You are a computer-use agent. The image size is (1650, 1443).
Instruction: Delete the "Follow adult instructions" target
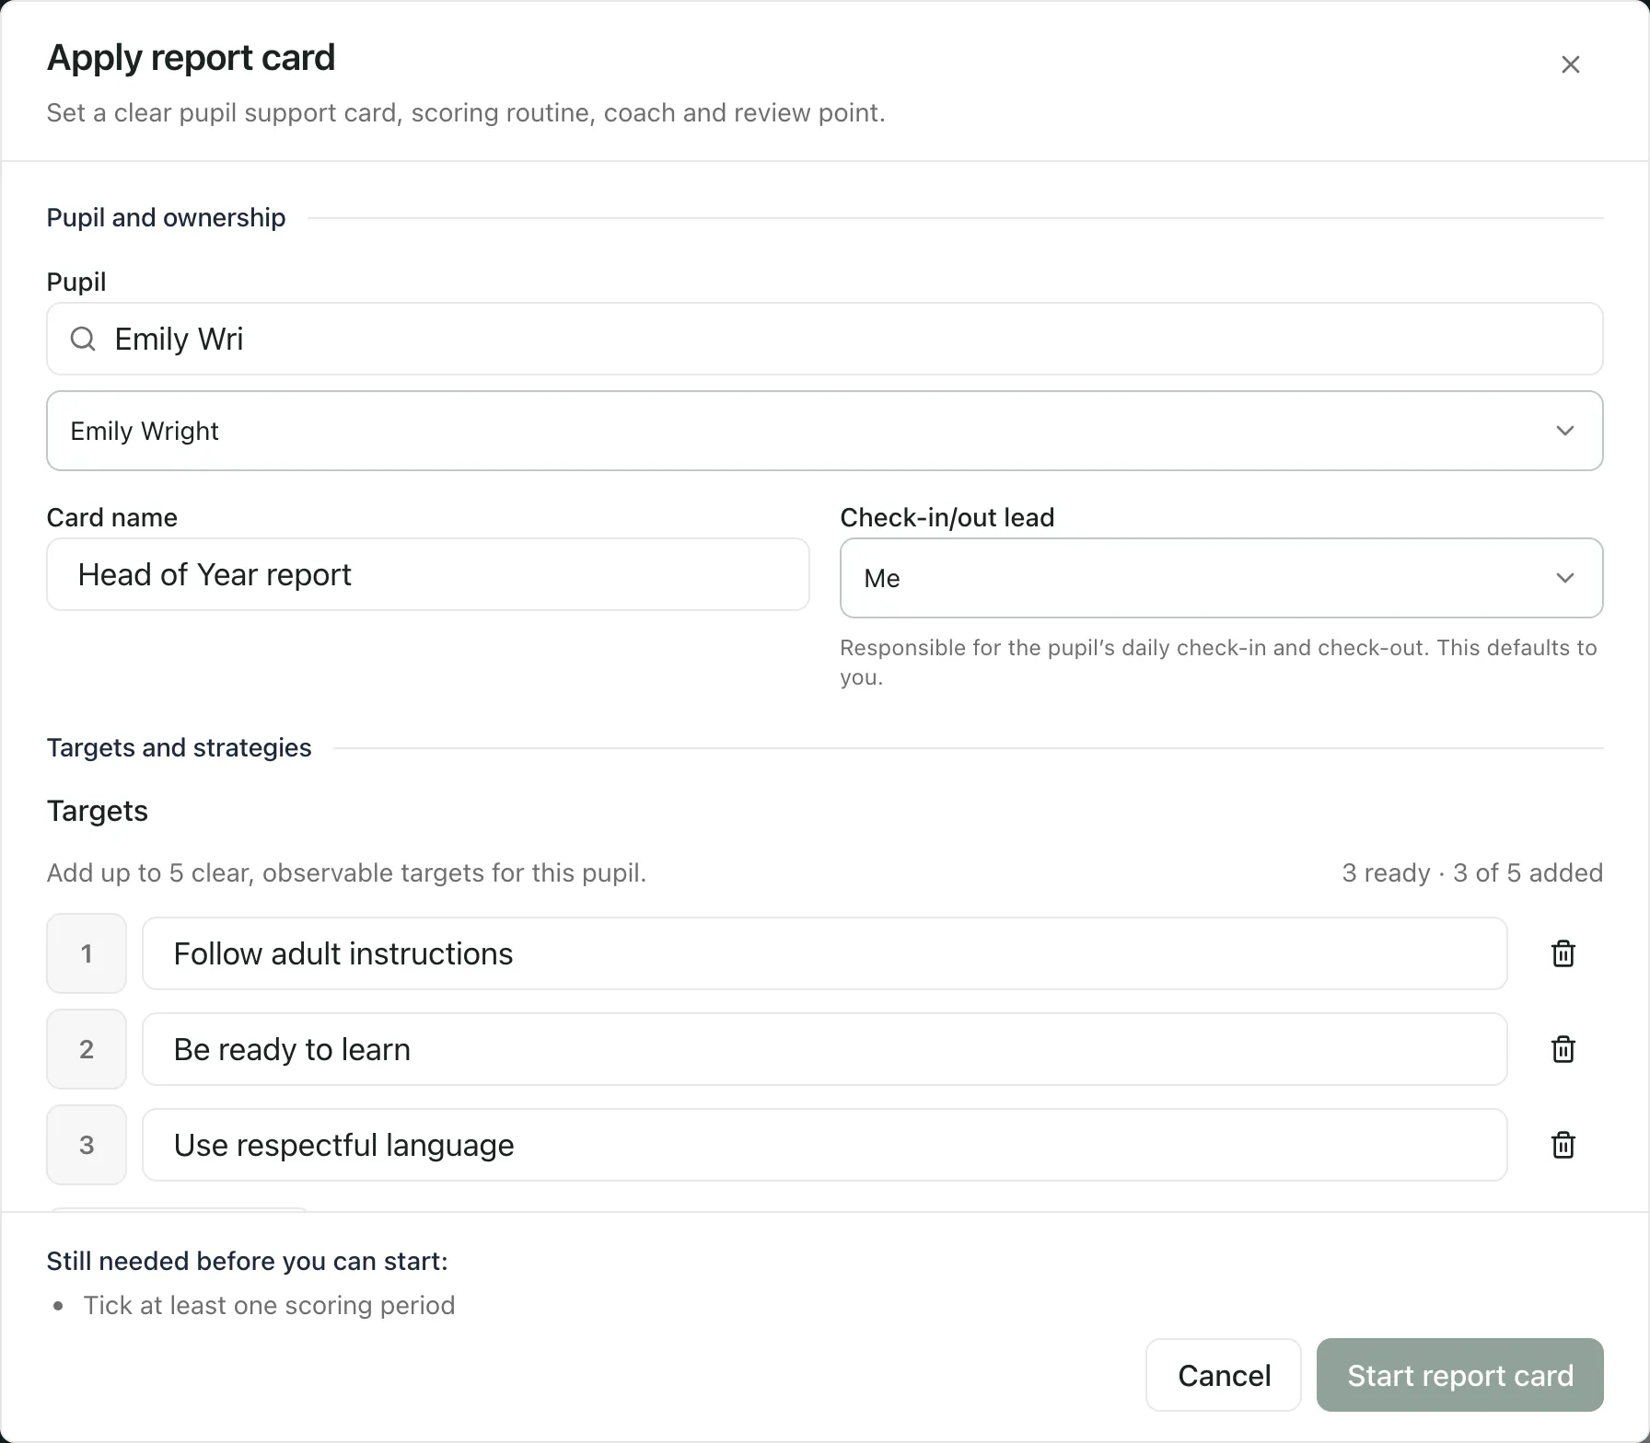pyautogui.click(x=1563, y=953)
